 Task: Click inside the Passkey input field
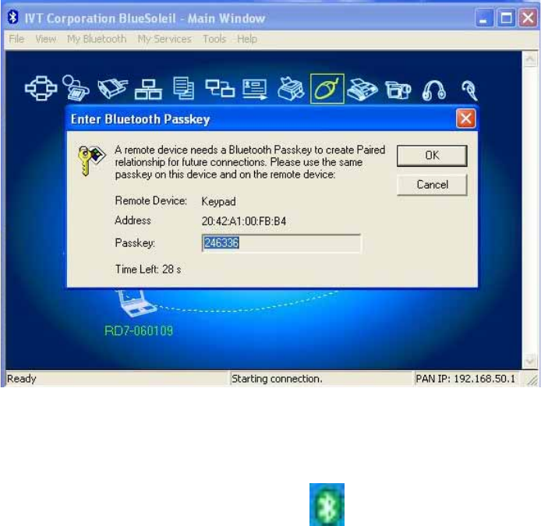(281, 243)
